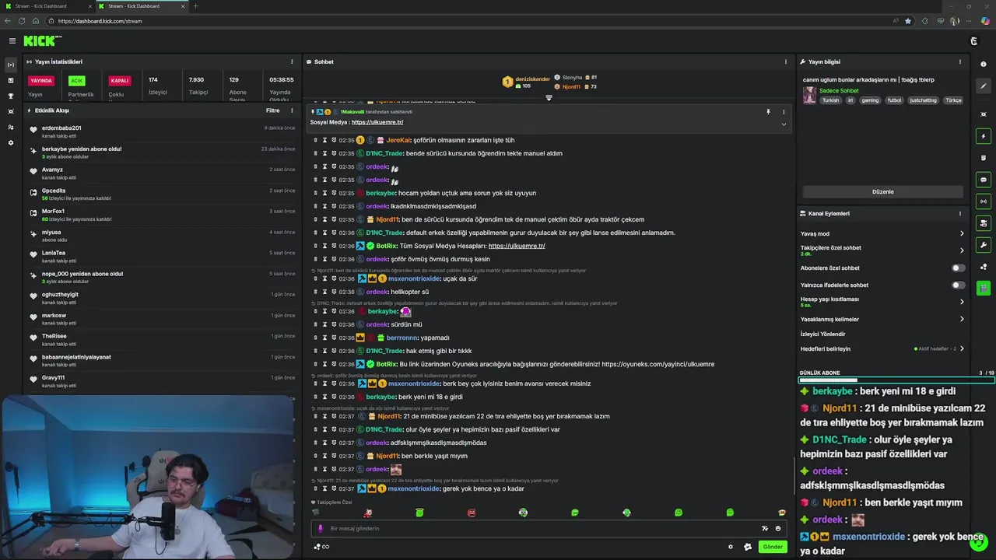Open Kanal Eylemleri panel options menu

(960, 213)
